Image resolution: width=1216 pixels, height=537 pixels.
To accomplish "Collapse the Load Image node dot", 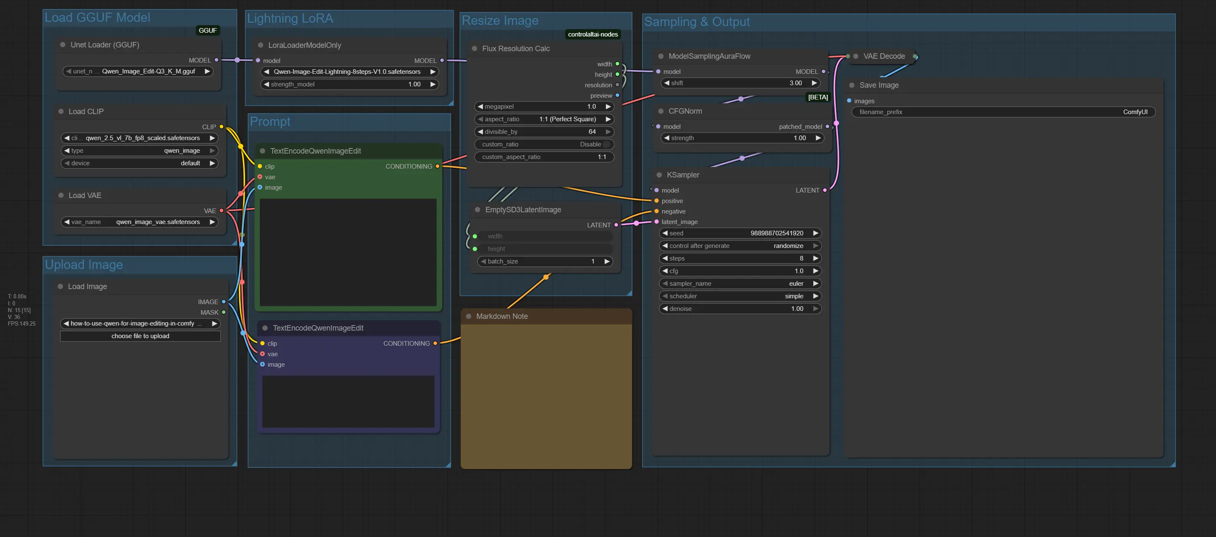I will click(60, 287).
